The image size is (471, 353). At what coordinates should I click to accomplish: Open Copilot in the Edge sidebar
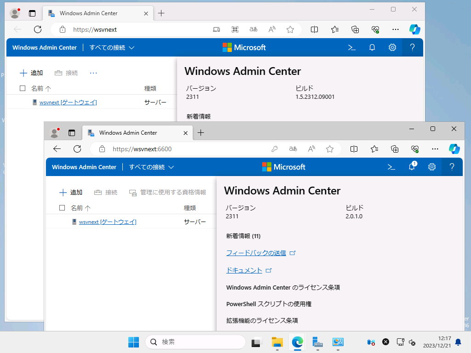[x=454, y=149]
